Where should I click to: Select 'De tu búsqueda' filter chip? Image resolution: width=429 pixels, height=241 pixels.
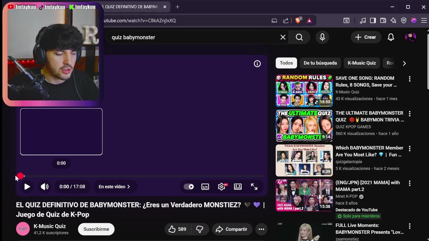click(320, 63)
